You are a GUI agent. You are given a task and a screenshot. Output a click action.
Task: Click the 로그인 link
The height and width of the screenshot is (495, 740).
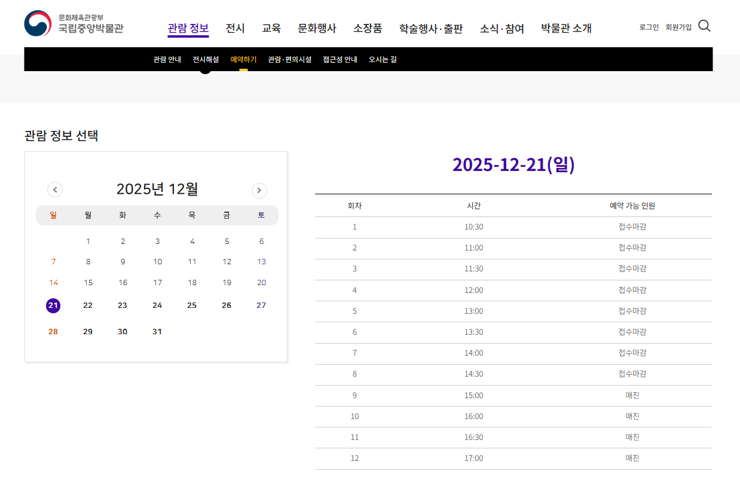click(x=649, y=27)
